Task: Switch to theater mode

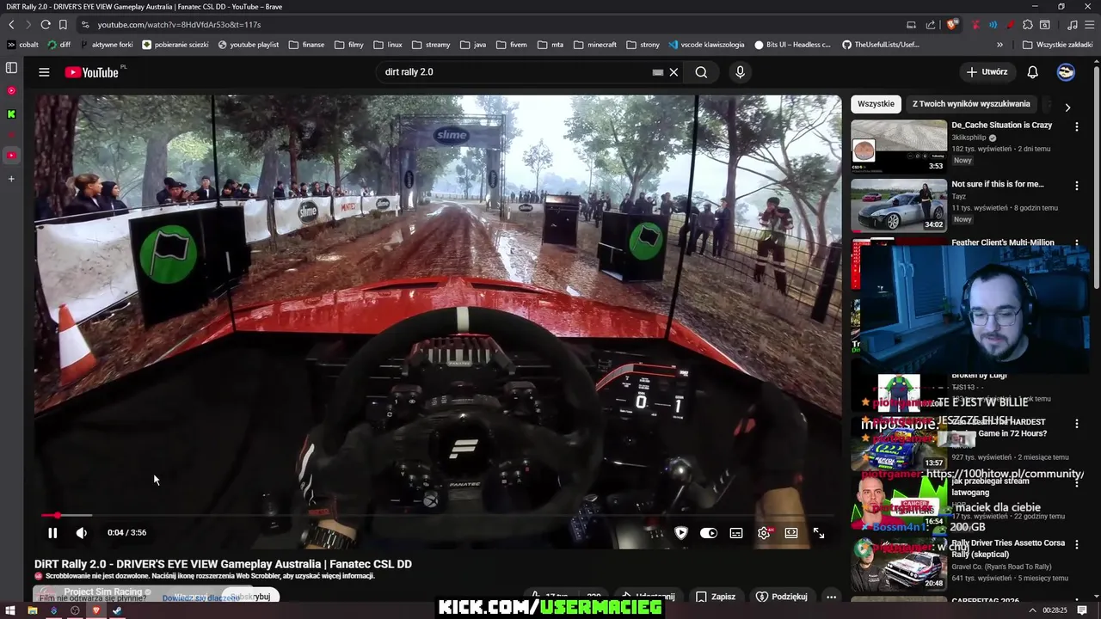Action: coord(791,533)
